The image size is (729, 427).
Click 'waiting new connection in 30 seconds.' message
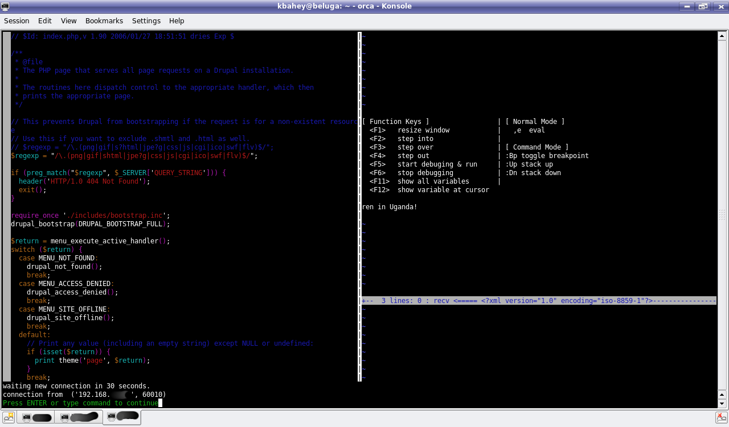76,386
